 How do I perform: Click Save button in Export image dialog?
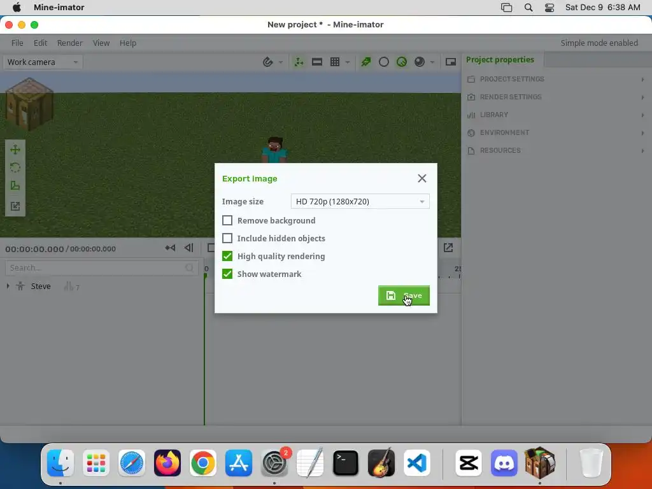pos(404,295)
